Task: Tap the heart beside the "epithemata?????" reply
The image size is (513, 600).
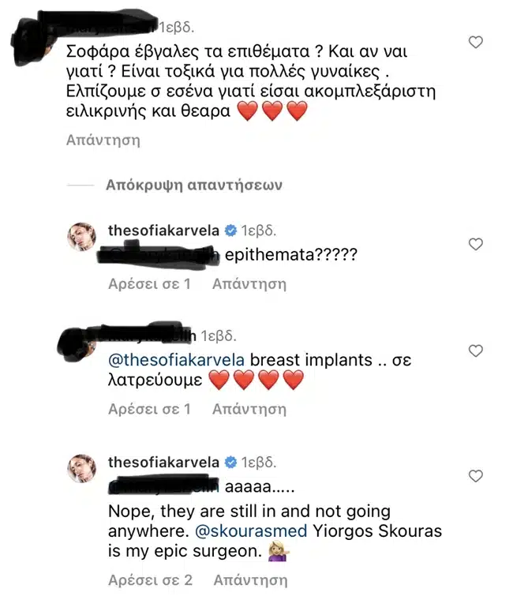Action: pyautogui.click(x=475, y=245)
